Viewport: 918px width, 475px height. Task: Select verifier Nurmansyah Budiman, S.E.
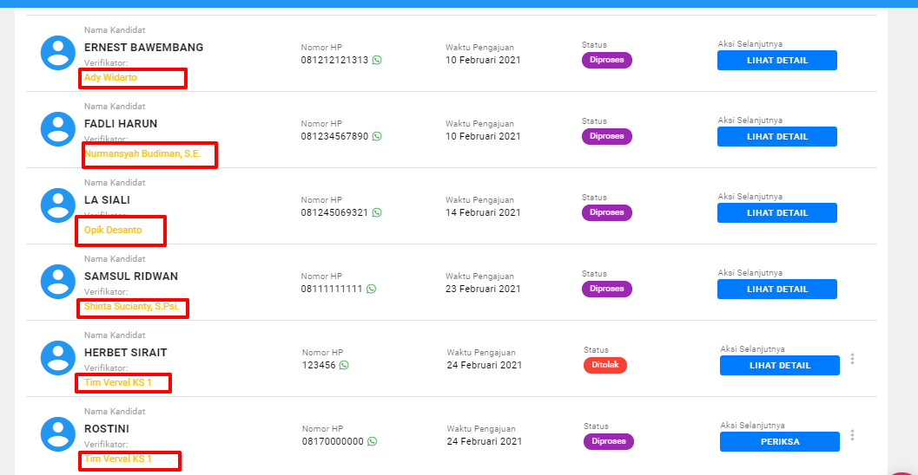pyautogui.click(x=142, y=154)
